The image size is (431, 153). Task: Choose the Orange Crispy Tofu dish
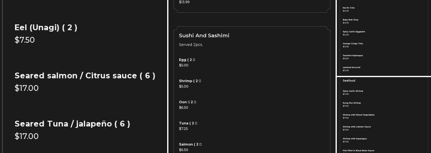(352, 44)
